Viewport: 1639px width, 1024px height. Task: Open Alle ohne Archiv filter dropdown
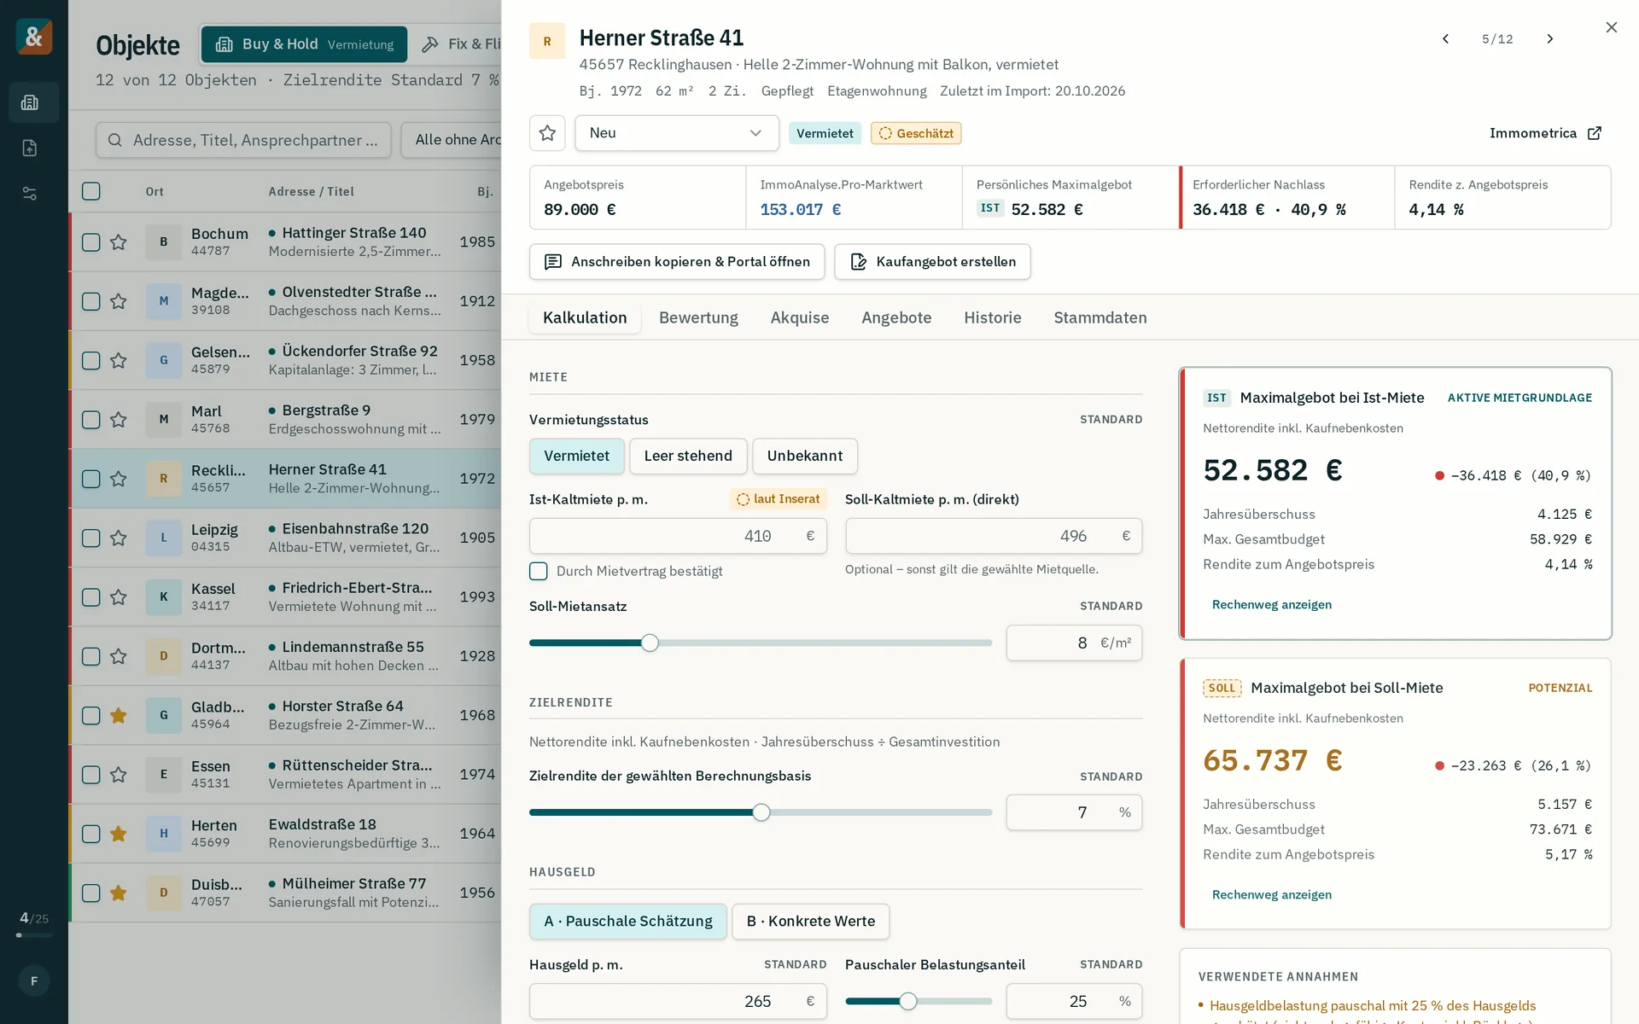[452, 140]
